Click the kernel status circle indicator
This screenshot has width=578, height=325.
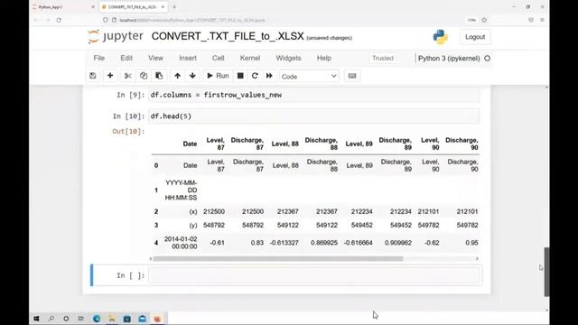pyautogui.click(x=487, y=58)
